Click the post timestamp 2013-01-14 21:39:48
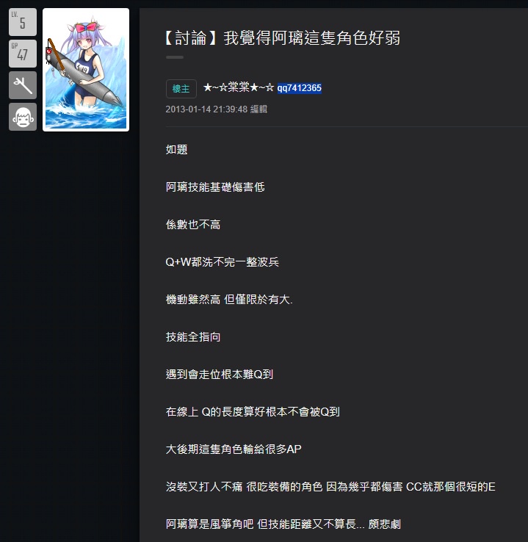Image resolution: width=528 pixels, height=542 pixels. point(206,109)
